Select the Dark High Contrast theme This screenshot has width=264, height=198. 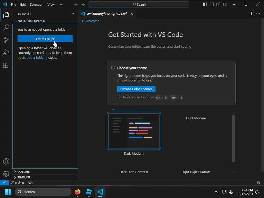(x=134, y=172)
